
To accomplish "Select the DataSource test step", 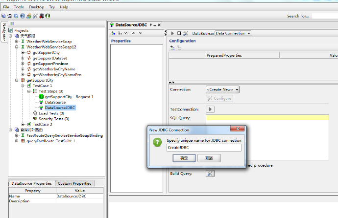I will tap(55, 102).
